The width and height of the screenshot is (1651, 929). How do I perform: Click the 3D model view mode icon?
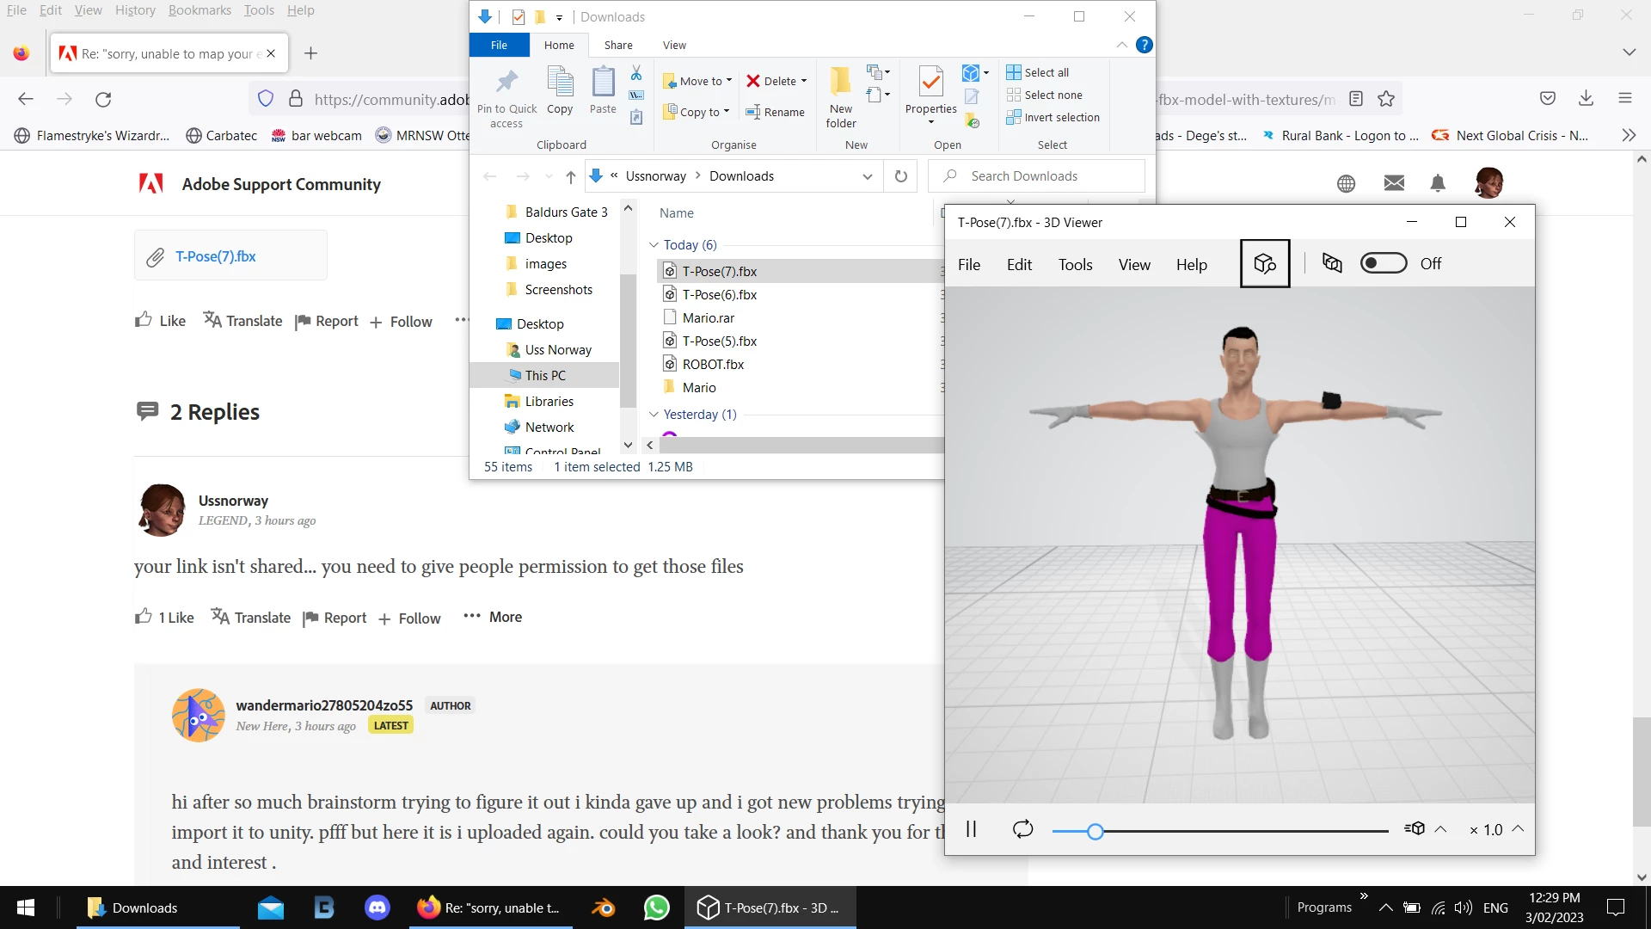(1264, 264)
